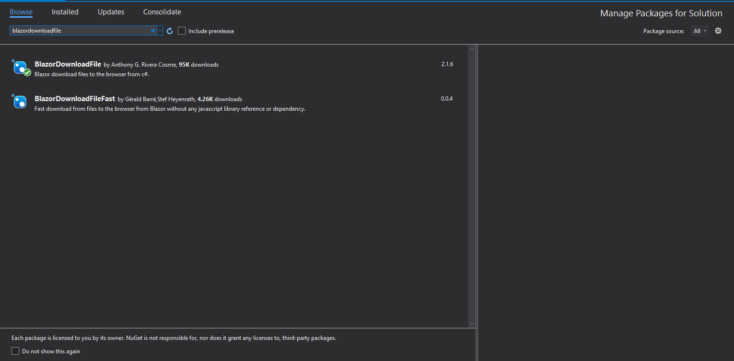The width and height of the screenshot is (734, 361).
Task: Click the 4.26K downloads text
Action: [x=220, y=99]
